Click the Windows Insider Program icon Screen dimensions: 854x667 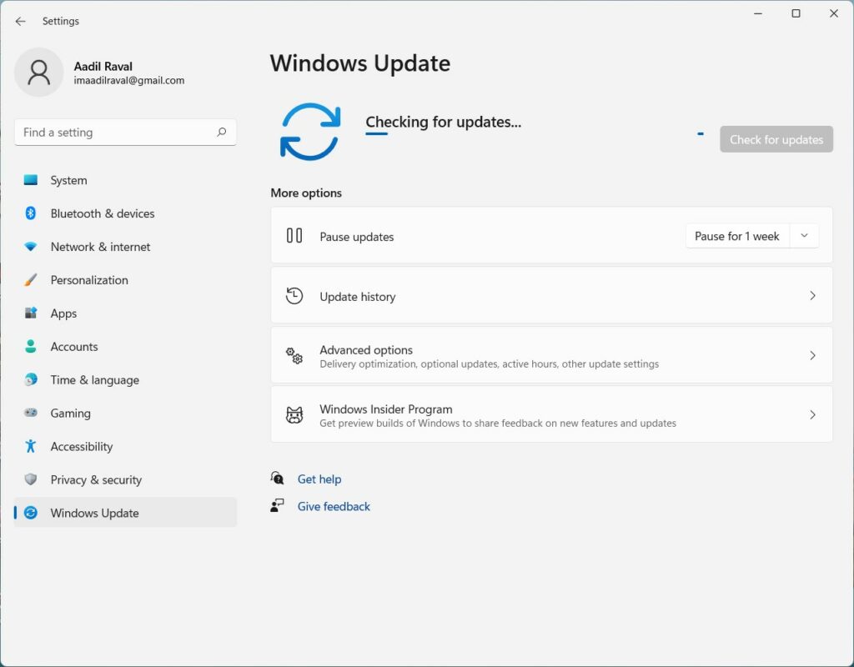(x=294, y=414)
